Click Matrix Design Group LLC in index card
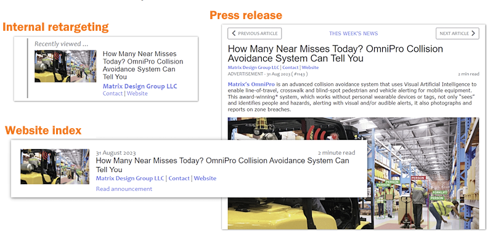 click(x=130, y=178)
